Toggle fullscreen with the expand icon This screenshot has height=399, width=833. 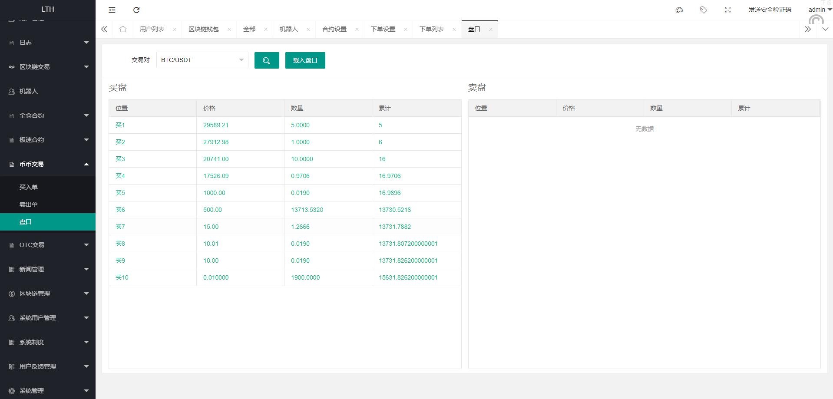tap(728, 10)
